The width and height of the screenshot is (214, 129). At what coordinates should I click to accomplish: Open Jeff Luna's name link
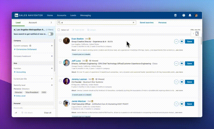[x=76, y=61]
